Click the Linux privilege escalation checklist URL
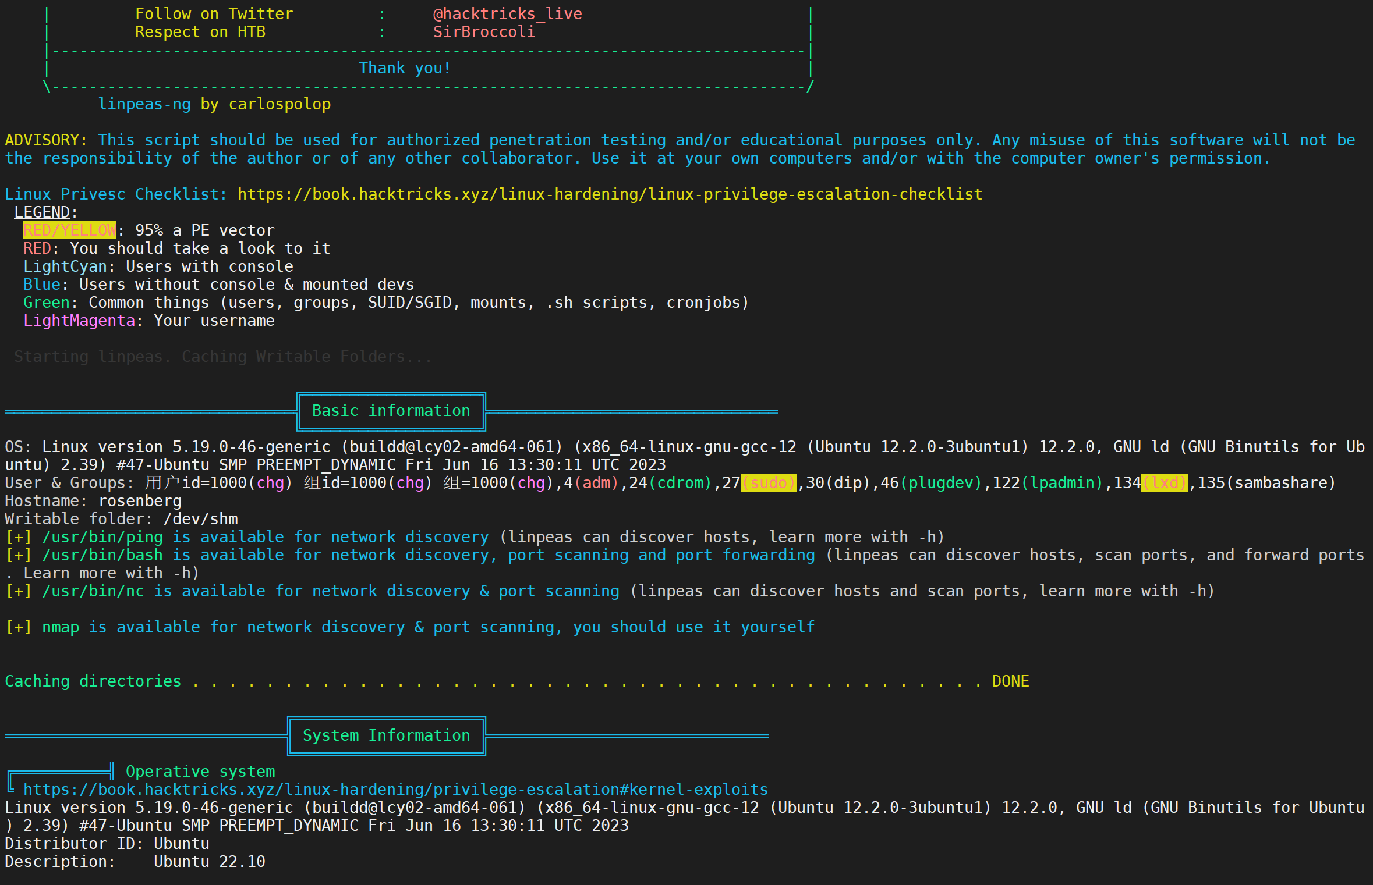 click(610, 194)
